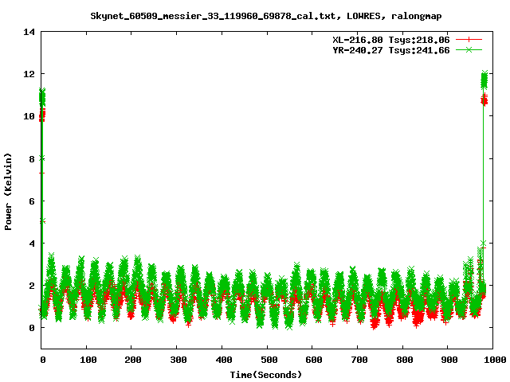This screenshot has width=510, height=382.
Task: Click the y-axis tick label 12
Action: pyautogui.click(x=29, y=74)
